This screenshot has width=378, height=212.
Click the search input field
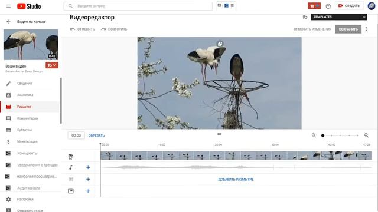click(138, 6)
